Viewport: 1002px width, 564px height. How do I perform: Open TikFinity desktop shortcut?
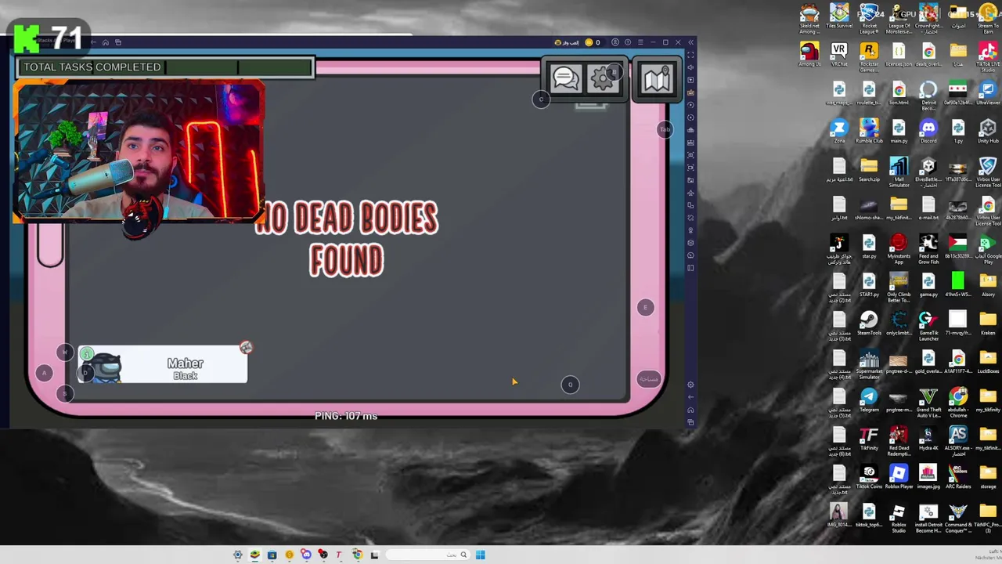[869, 439]
